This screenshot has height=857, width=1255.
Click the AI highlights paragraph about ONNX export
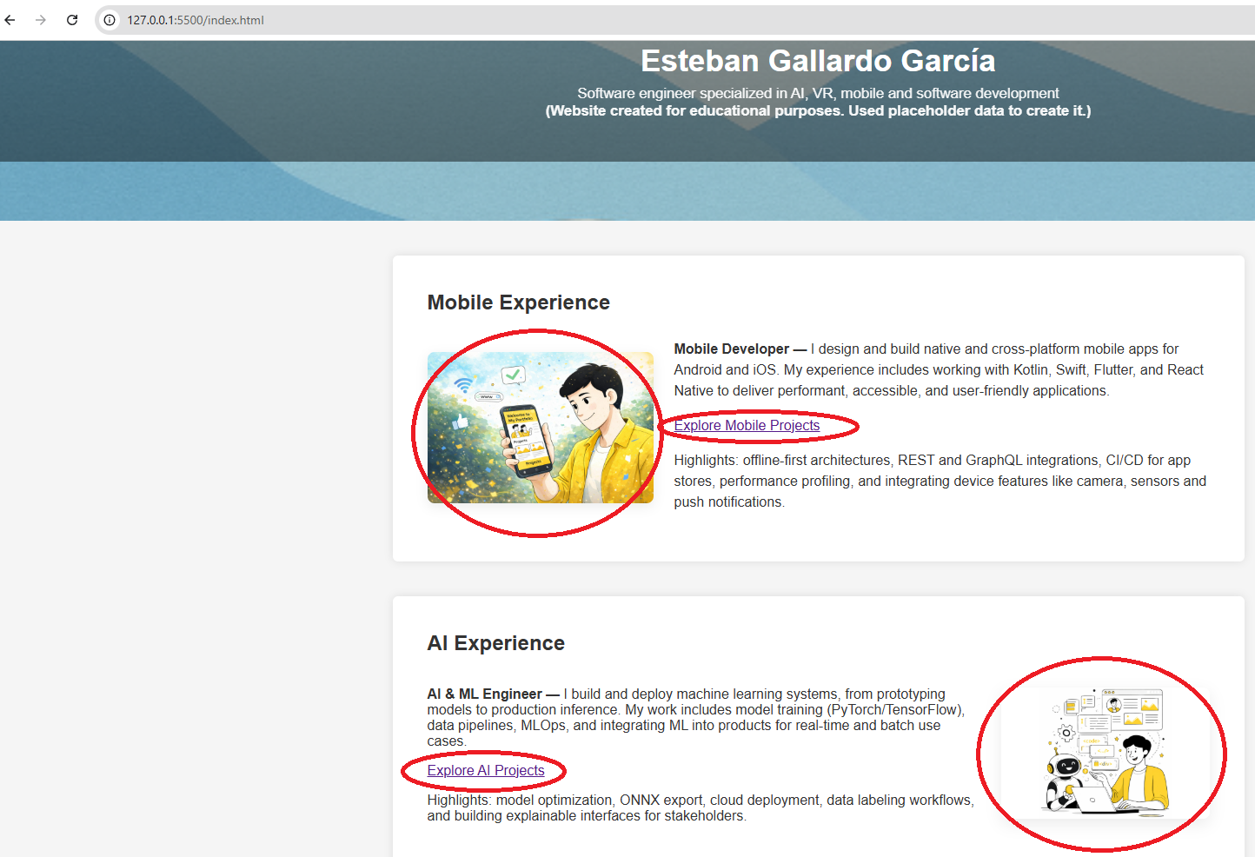pos(699,807)
